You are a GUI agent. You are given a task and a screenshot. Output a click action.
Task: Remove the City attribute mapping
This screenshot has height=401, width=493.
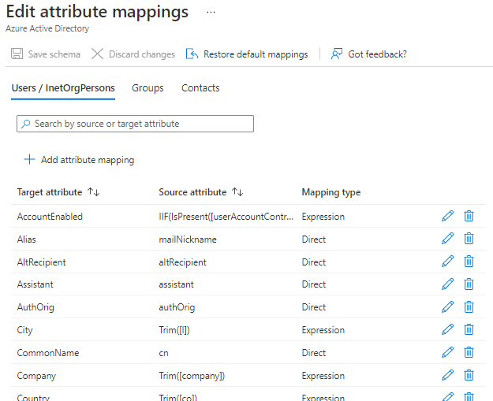point(469,330)
